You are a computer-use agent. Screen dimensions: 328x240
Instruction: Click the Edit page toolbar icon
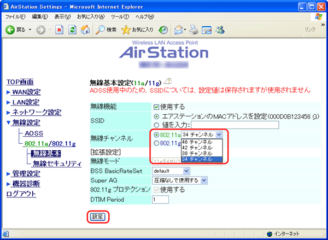pyautogui.click(x=207, y=30)
